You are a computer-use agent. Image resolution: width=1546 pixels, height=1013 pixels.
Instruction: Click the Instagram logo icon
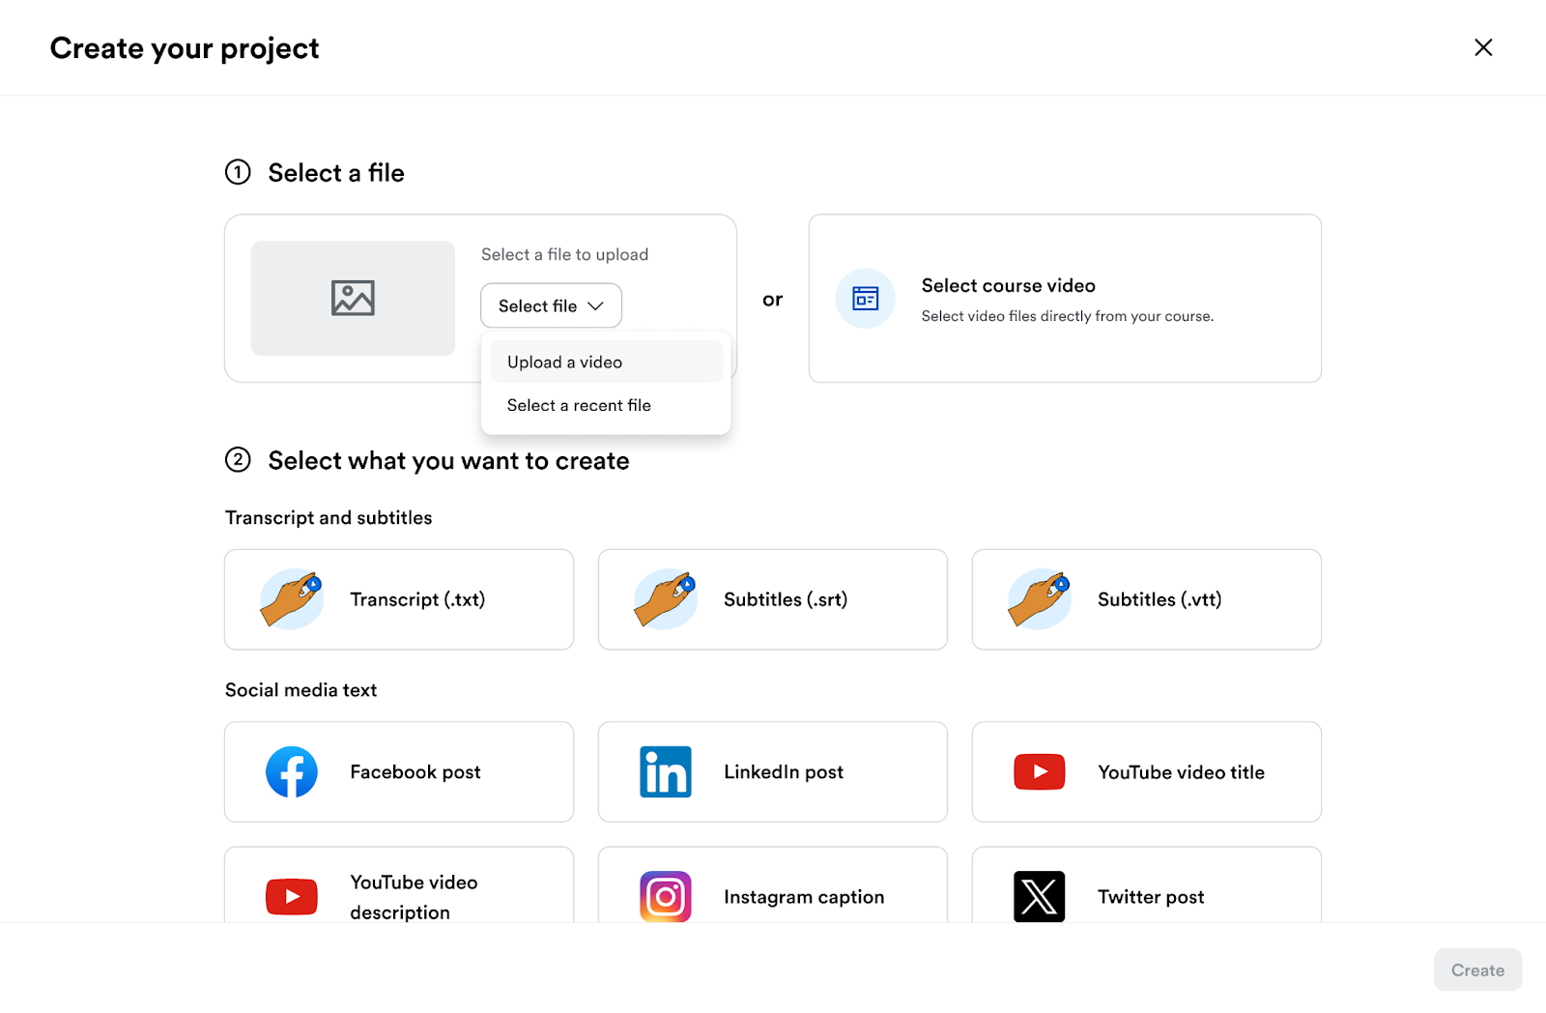click(666, 896)
